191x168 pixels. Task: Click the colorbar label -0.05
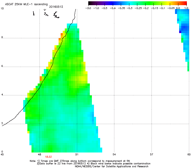[x=171, y=8]
